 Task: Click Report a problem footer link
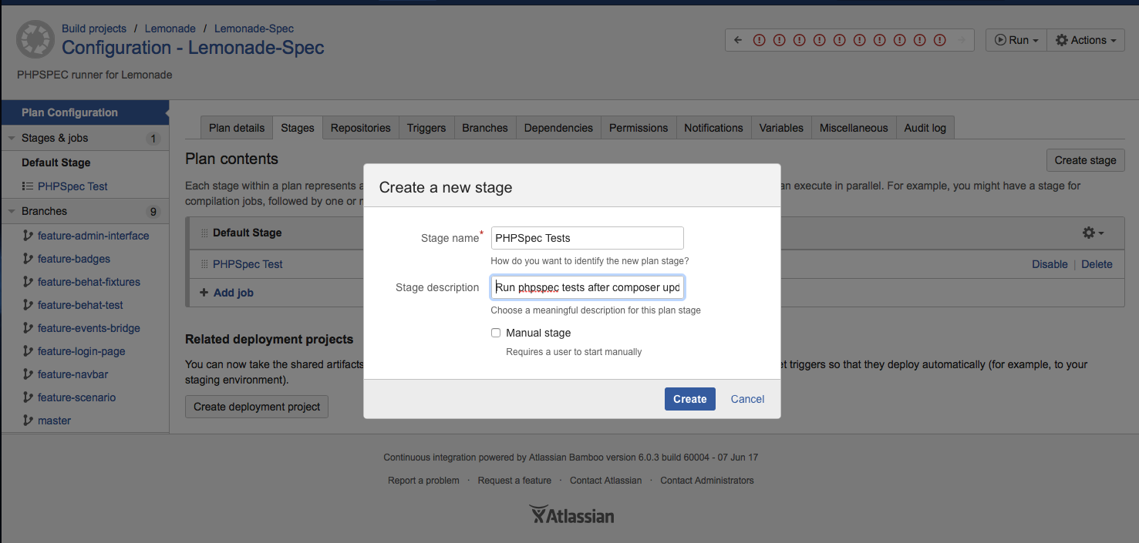tap(423, 481)
